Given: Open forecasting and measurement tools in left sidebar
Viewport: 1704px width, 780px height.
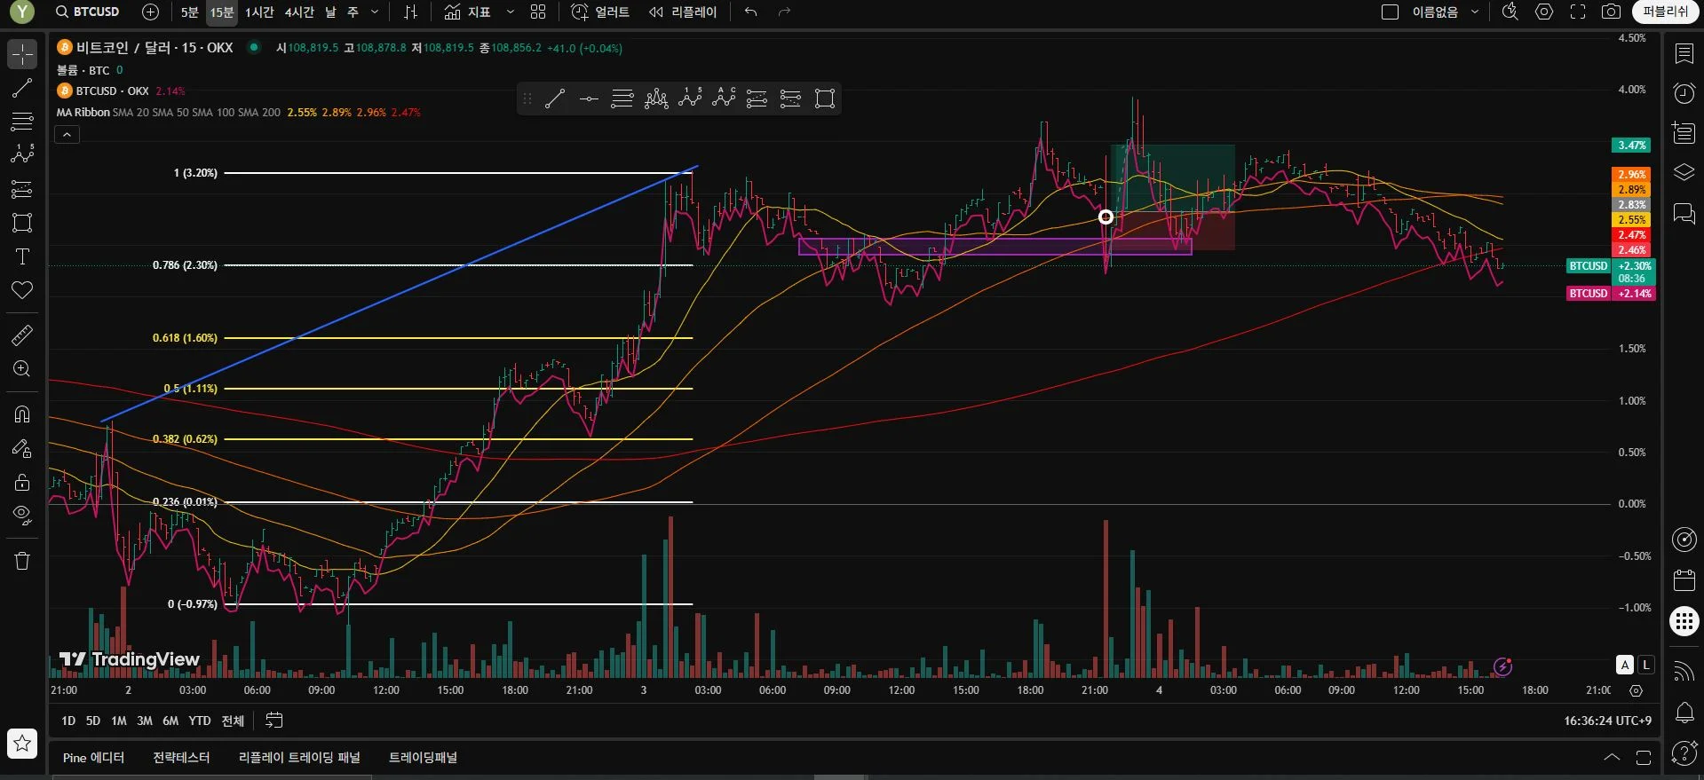Looking at the screenshot, I should pyautogui.click(x=22, y=189).
